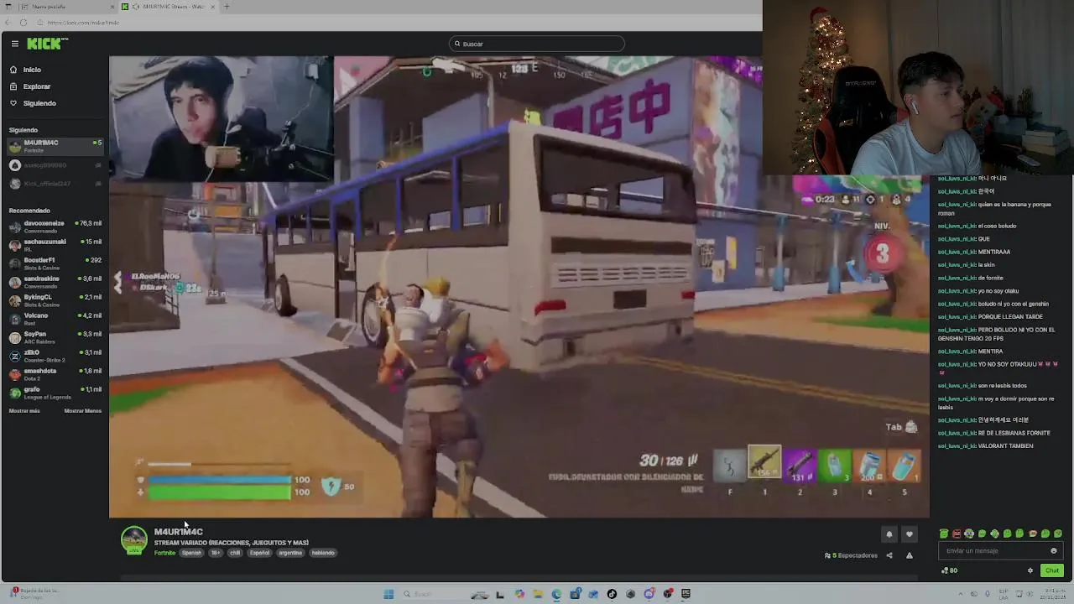
Task: Open recommended channel Volcano
Action: pyautogui.click(x=55, y=318)
